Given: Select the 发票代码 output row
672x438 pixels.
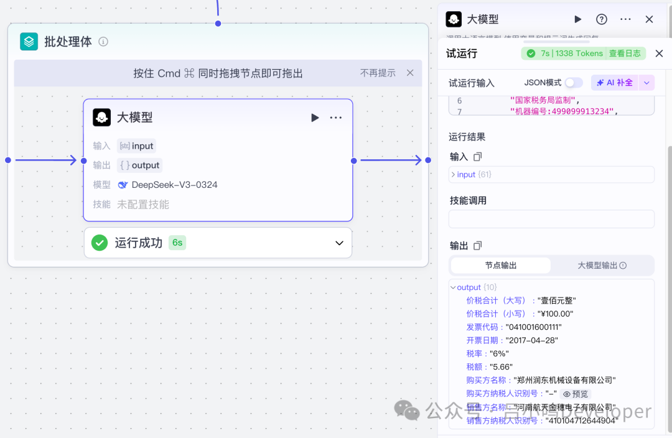Looking at the screenshot, I should click(x=514, y=327).
